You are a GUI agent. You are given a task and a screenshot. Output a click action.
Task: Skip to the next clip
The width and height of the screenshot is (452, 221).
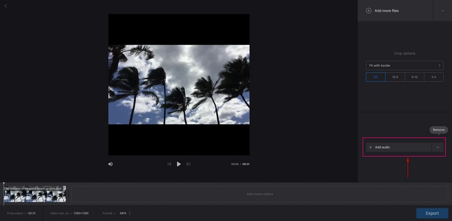pyautogui.click(x=188, y=164)
